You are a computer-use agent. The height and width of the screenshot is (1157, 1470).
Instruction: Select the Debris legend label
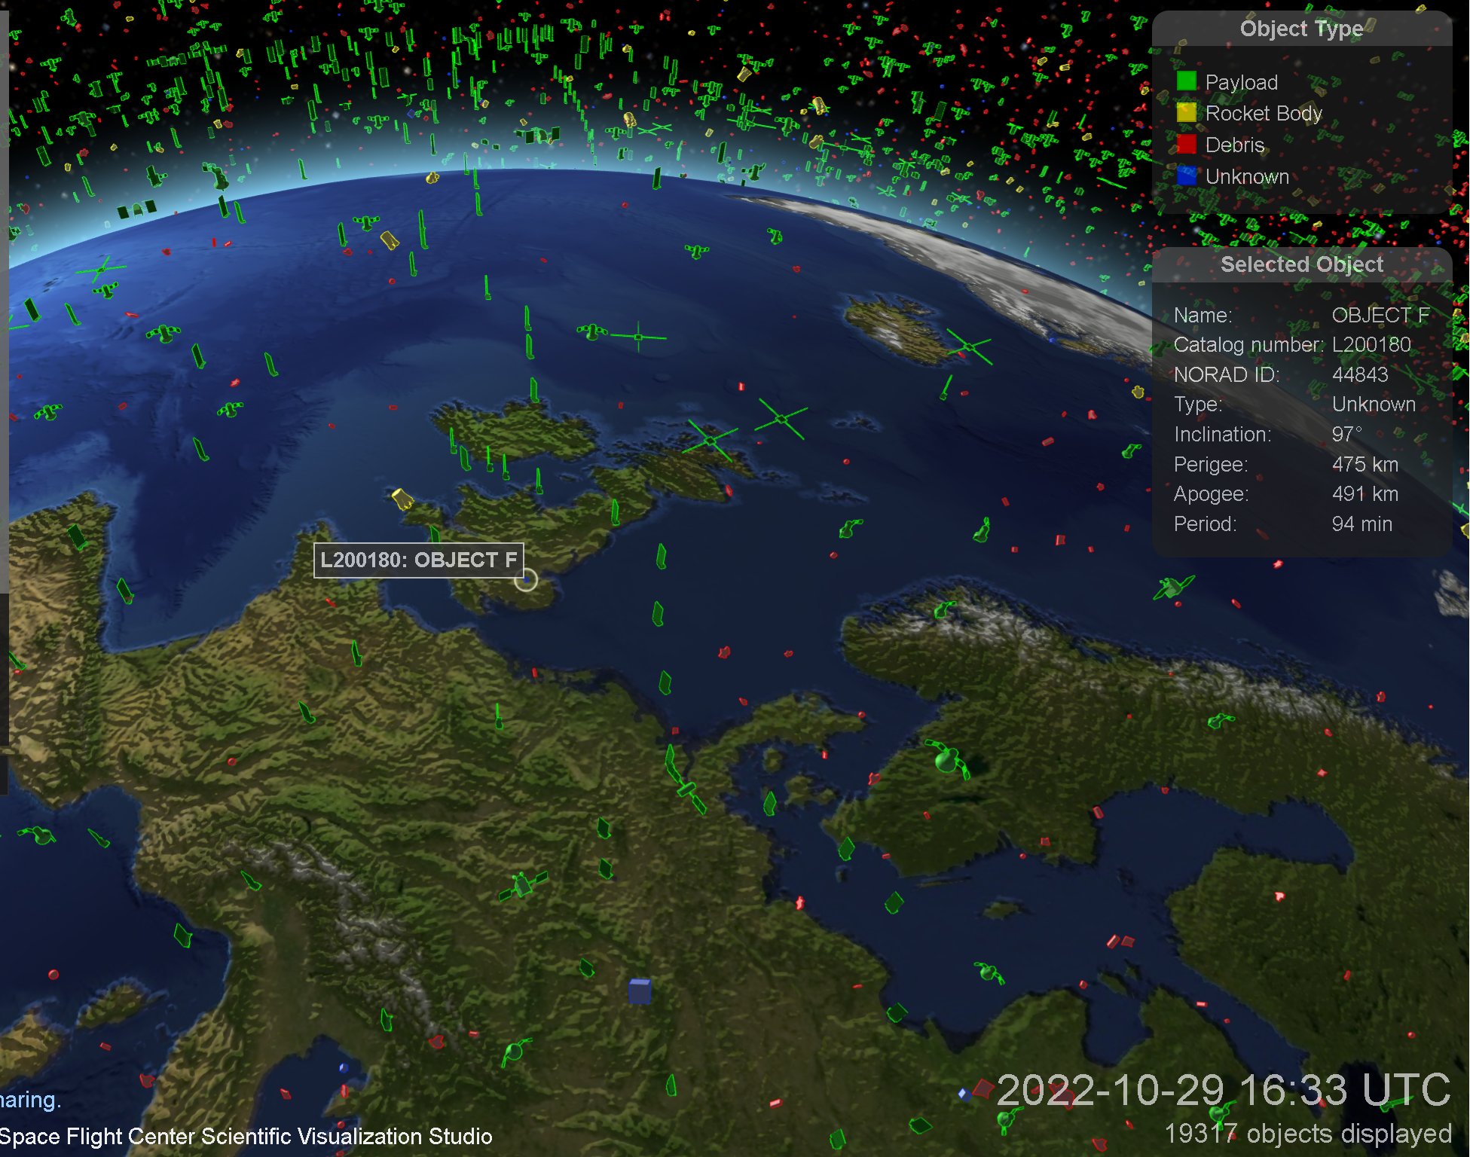pyautogui.click(x=1235, y=145)
